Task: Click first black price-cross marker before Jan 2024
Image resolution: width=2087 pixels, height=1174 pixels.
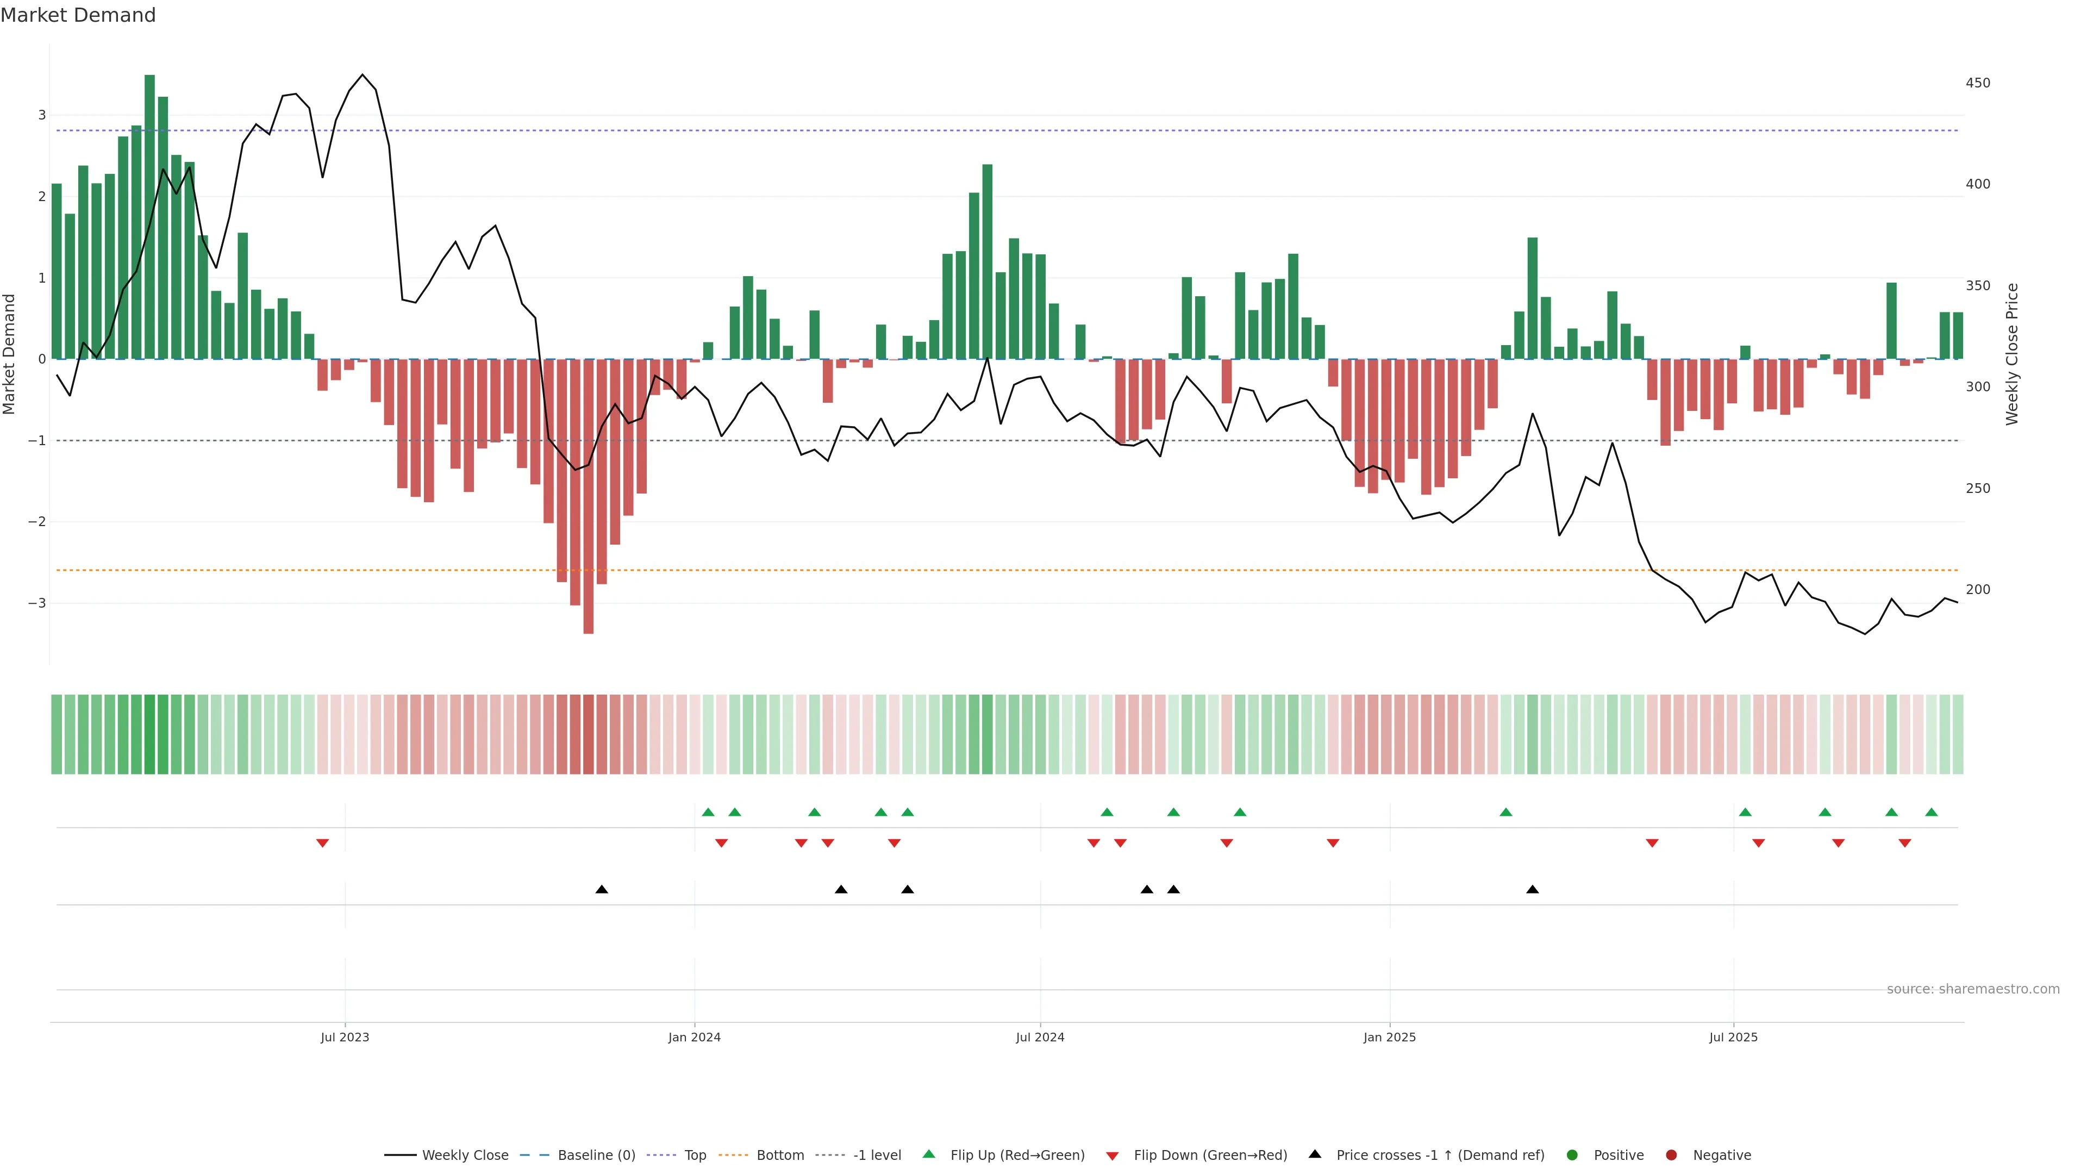Action: pos(601,890)
